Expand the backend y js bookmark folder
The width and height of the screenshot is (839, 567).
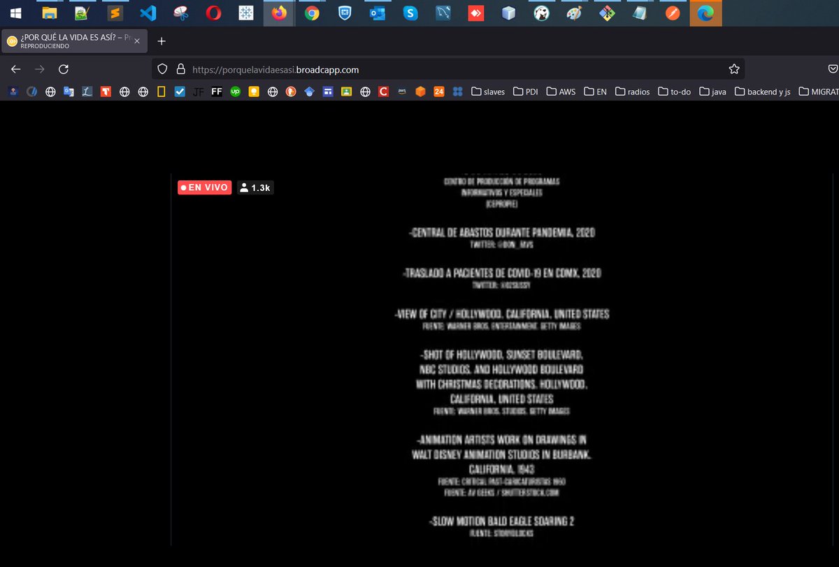click(763, 92)
